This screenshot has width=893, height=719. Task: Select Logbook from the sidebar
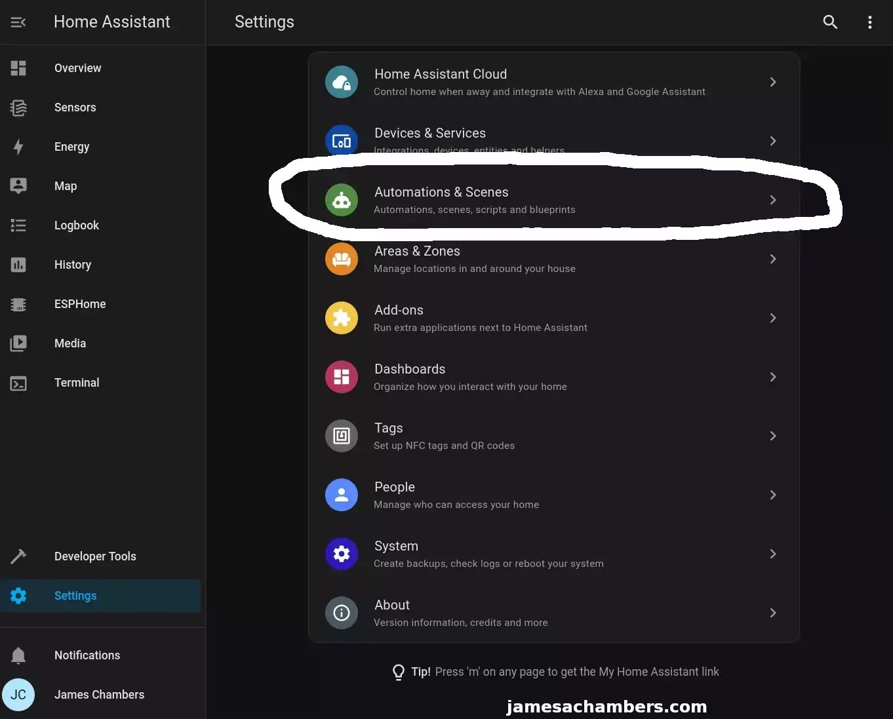click(x=76, y=225)
